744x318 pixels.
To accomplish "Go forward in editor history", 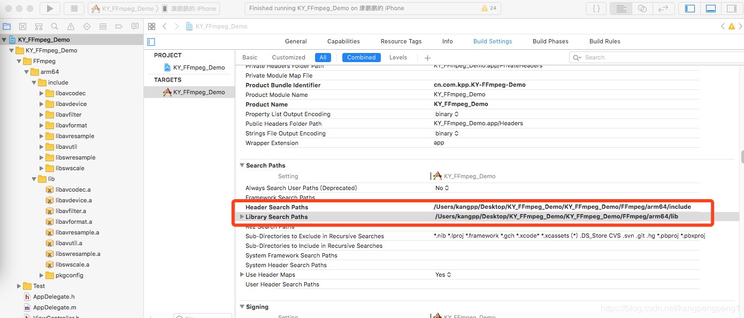I will click(x=177, y=26).
